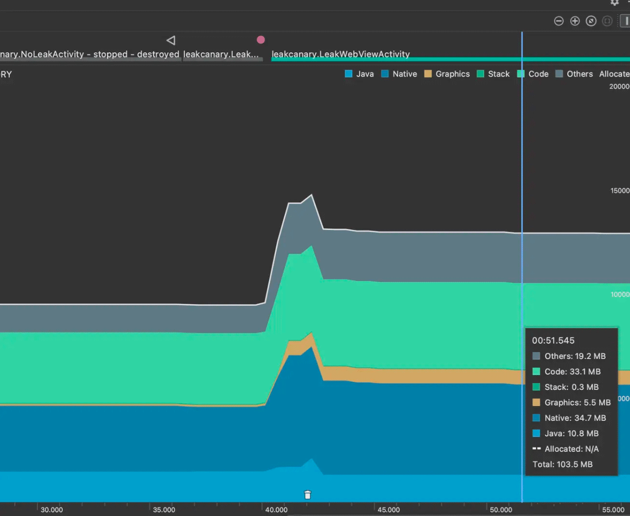Click the 40.000 time axis tick
Image resolution: width=630 pixels, height=516 pixels.
pos(277,510)
